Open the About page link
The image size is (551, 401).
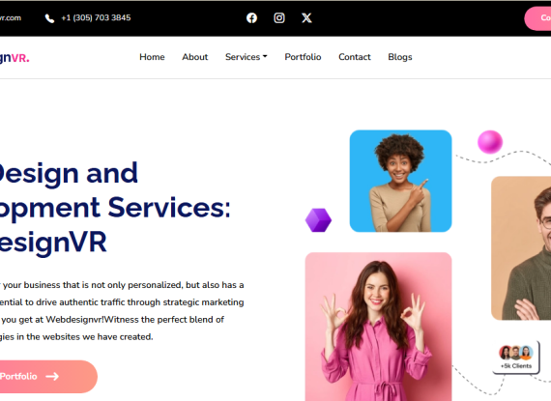(x=195, y=57)
